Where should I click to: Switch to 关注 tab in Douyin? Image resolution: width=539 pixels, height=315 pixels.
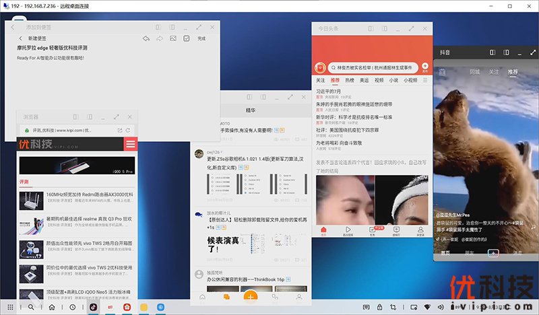pos(494,72)
